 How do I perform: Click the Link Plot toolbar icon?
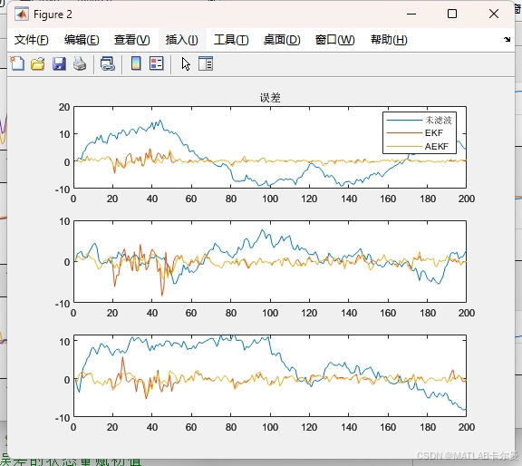[x=108, y=63]
